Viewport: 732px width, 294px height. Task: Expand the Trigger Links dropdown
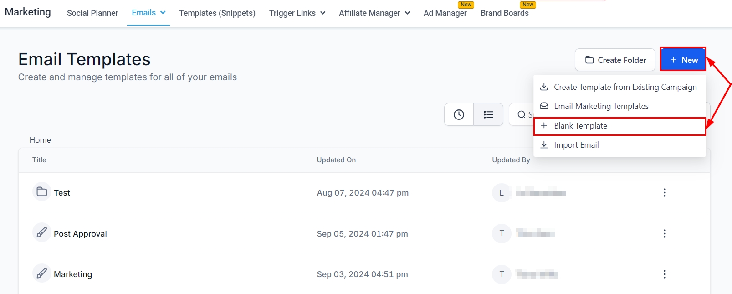297,13
